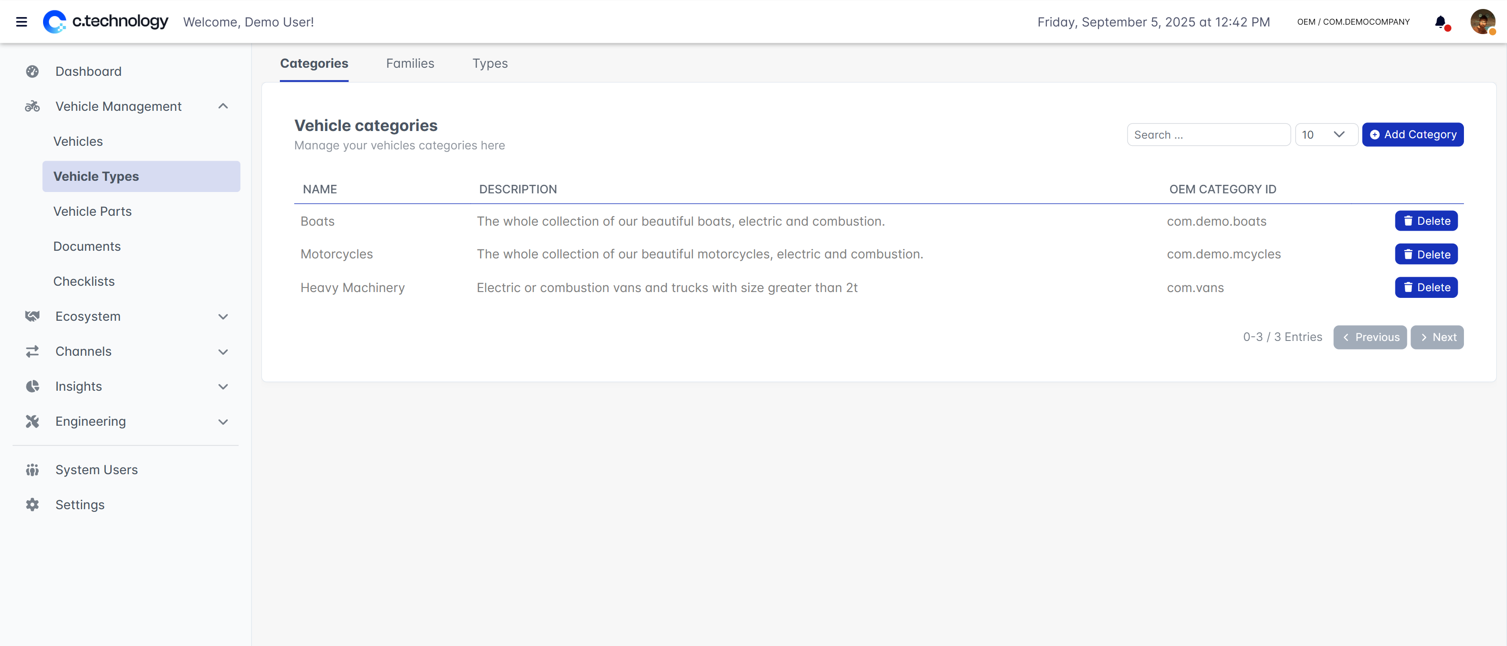This screenshot has height=646, width=1507.
Task: Click the Next pagination button
Action: [x=1437, y=337]
